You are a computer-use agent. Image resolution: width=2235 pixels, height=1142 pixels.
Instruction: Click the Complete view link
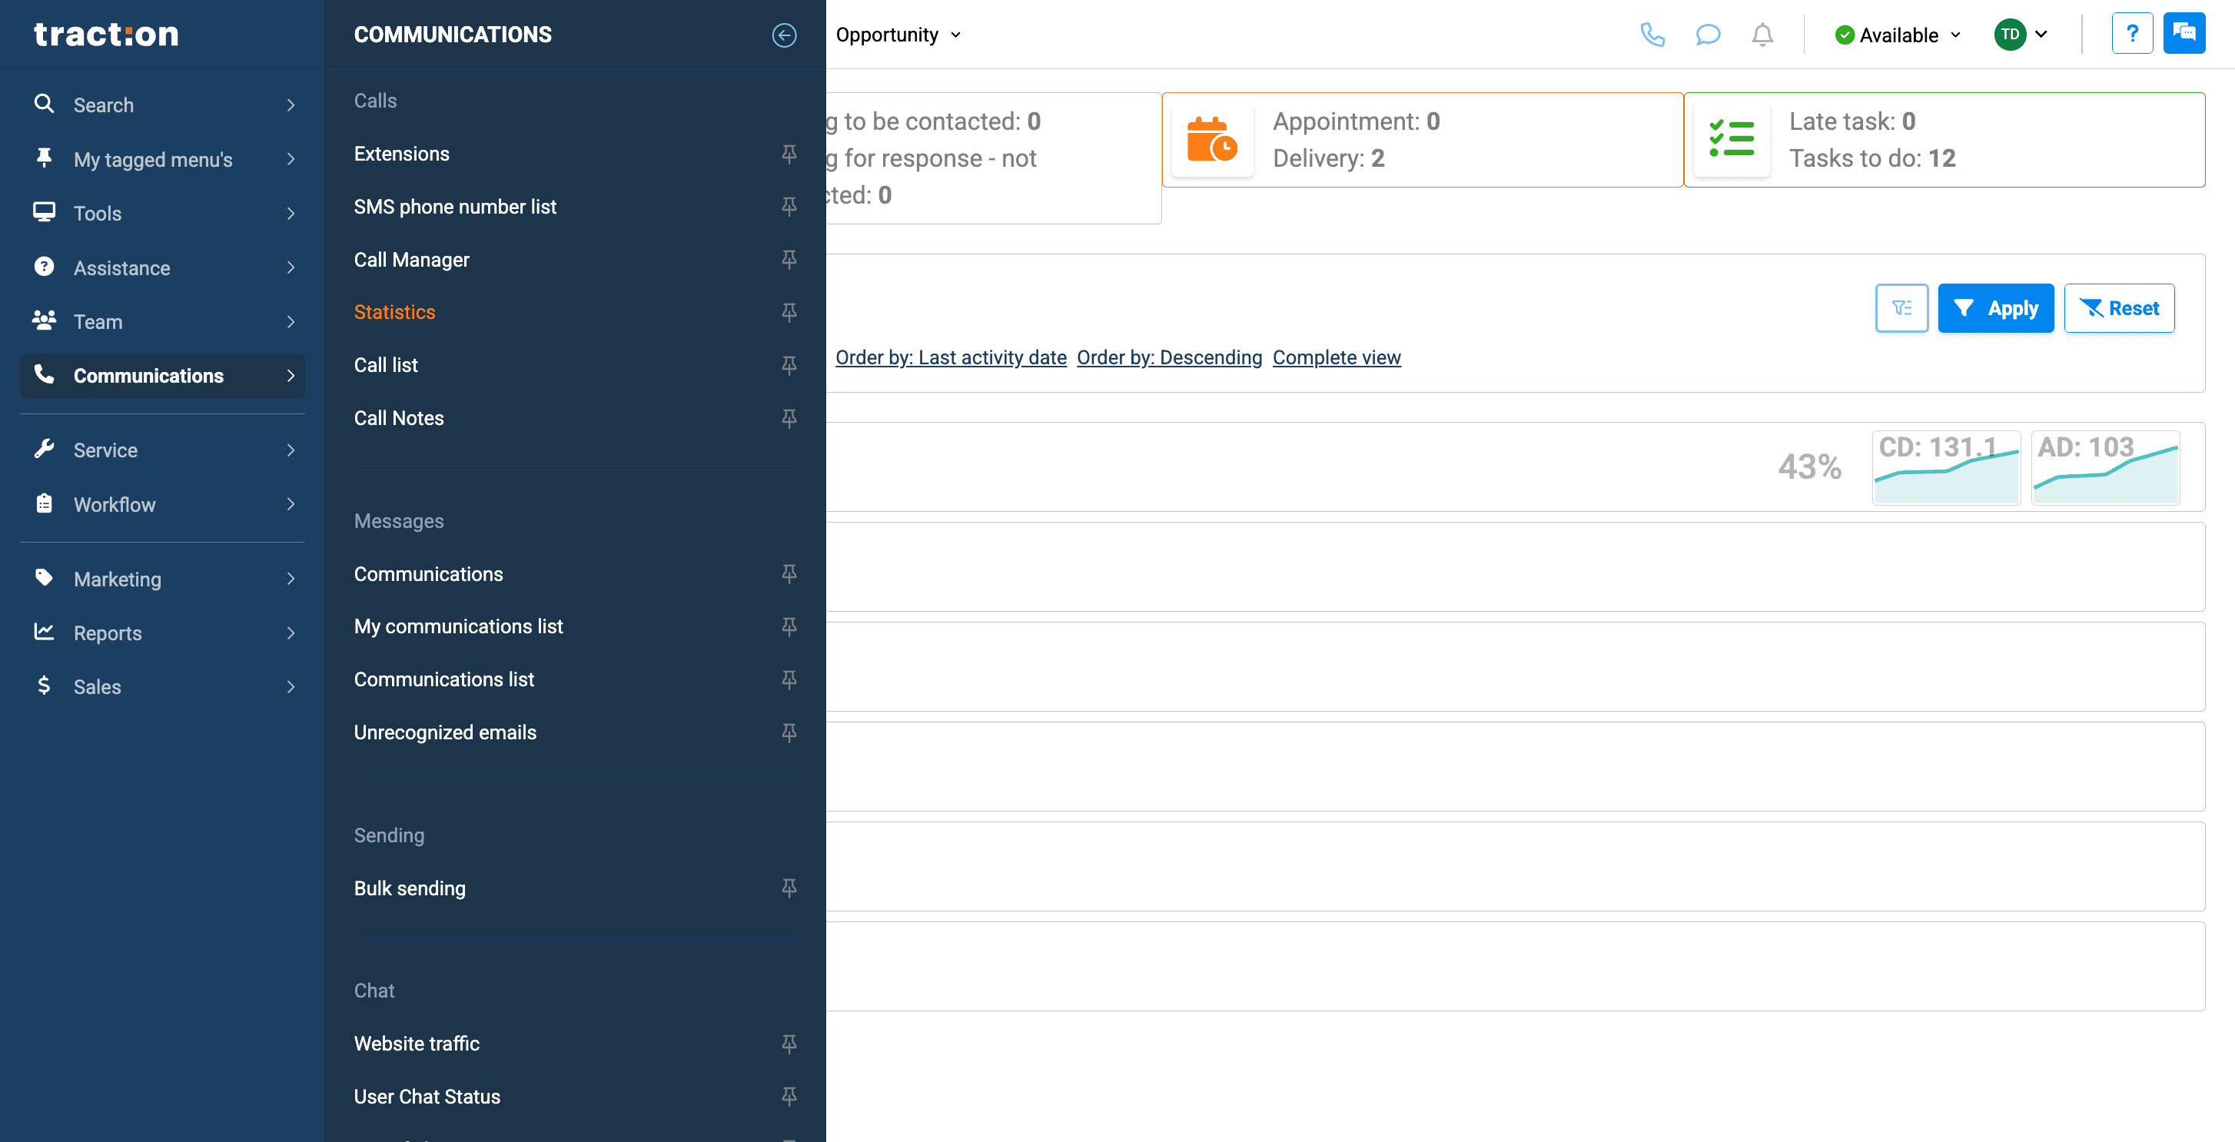[1336, 357]
